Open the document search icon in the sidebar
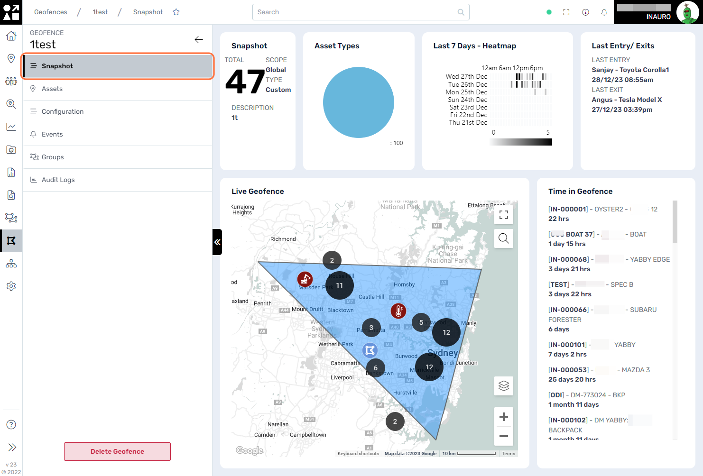This screenshot has height=476, width=703. [11, 195]
